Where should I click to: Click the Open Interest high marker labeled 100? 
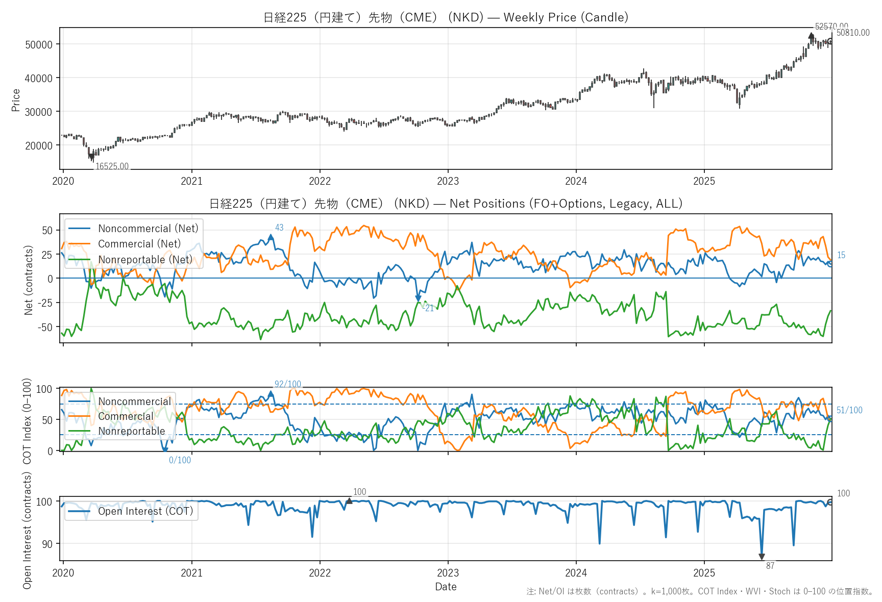pos(349,501)
